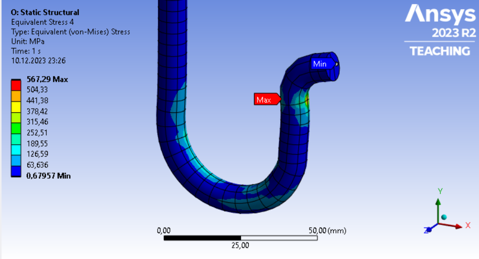Click the Type: Equivalent (von-Mises) Stress text
The height and width of the screenshot is (259, 479).
[71, 32]
